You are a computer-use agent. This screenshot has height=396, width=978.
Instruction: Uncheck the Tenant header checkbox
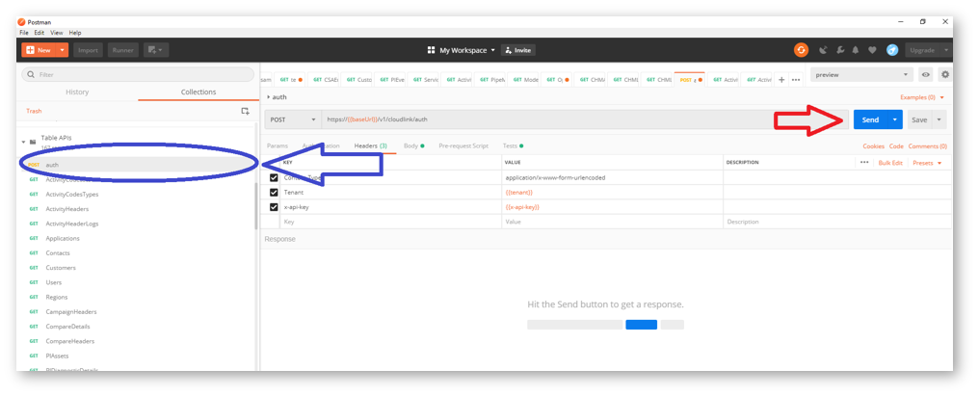click(x=274, y=192)
